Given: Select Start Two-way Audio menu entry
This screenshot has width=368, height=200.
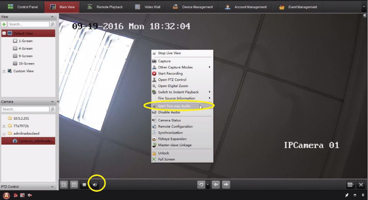Looking at the screenshot, I should click(x=174, y=106).
